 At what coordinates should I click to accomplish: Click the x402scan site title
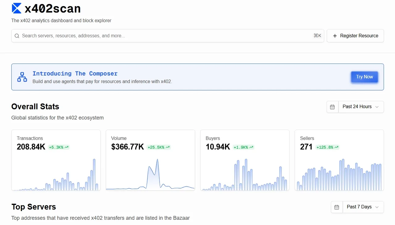click(x=52, y=9)
